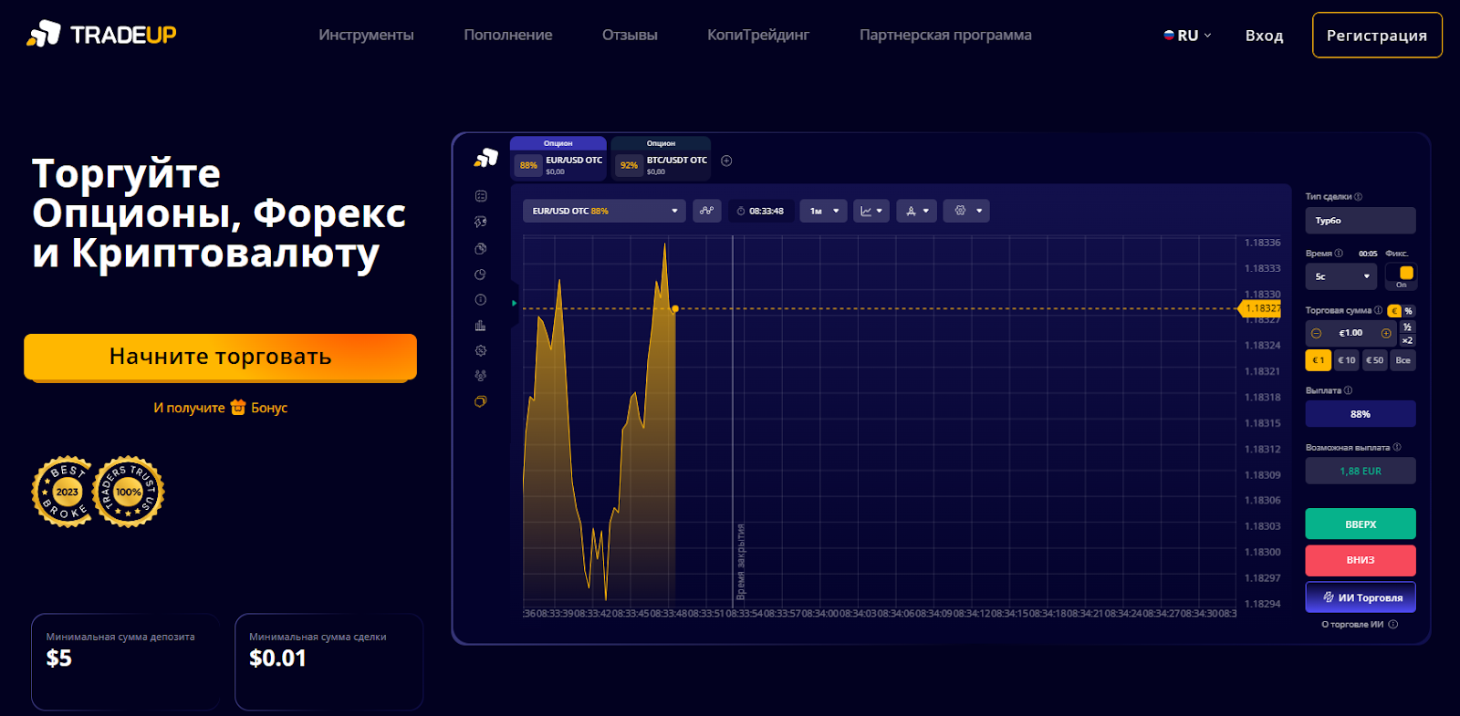Viewport: 1460px width, 716px height.
Task: Open the 1м timeframe dropdown
Action: pyautogui.click(x=823, y=211)
